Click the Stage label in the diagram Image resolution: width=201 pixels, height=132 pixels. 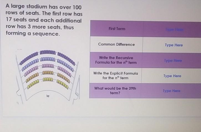pyautogui.click(x=48, y=95)
